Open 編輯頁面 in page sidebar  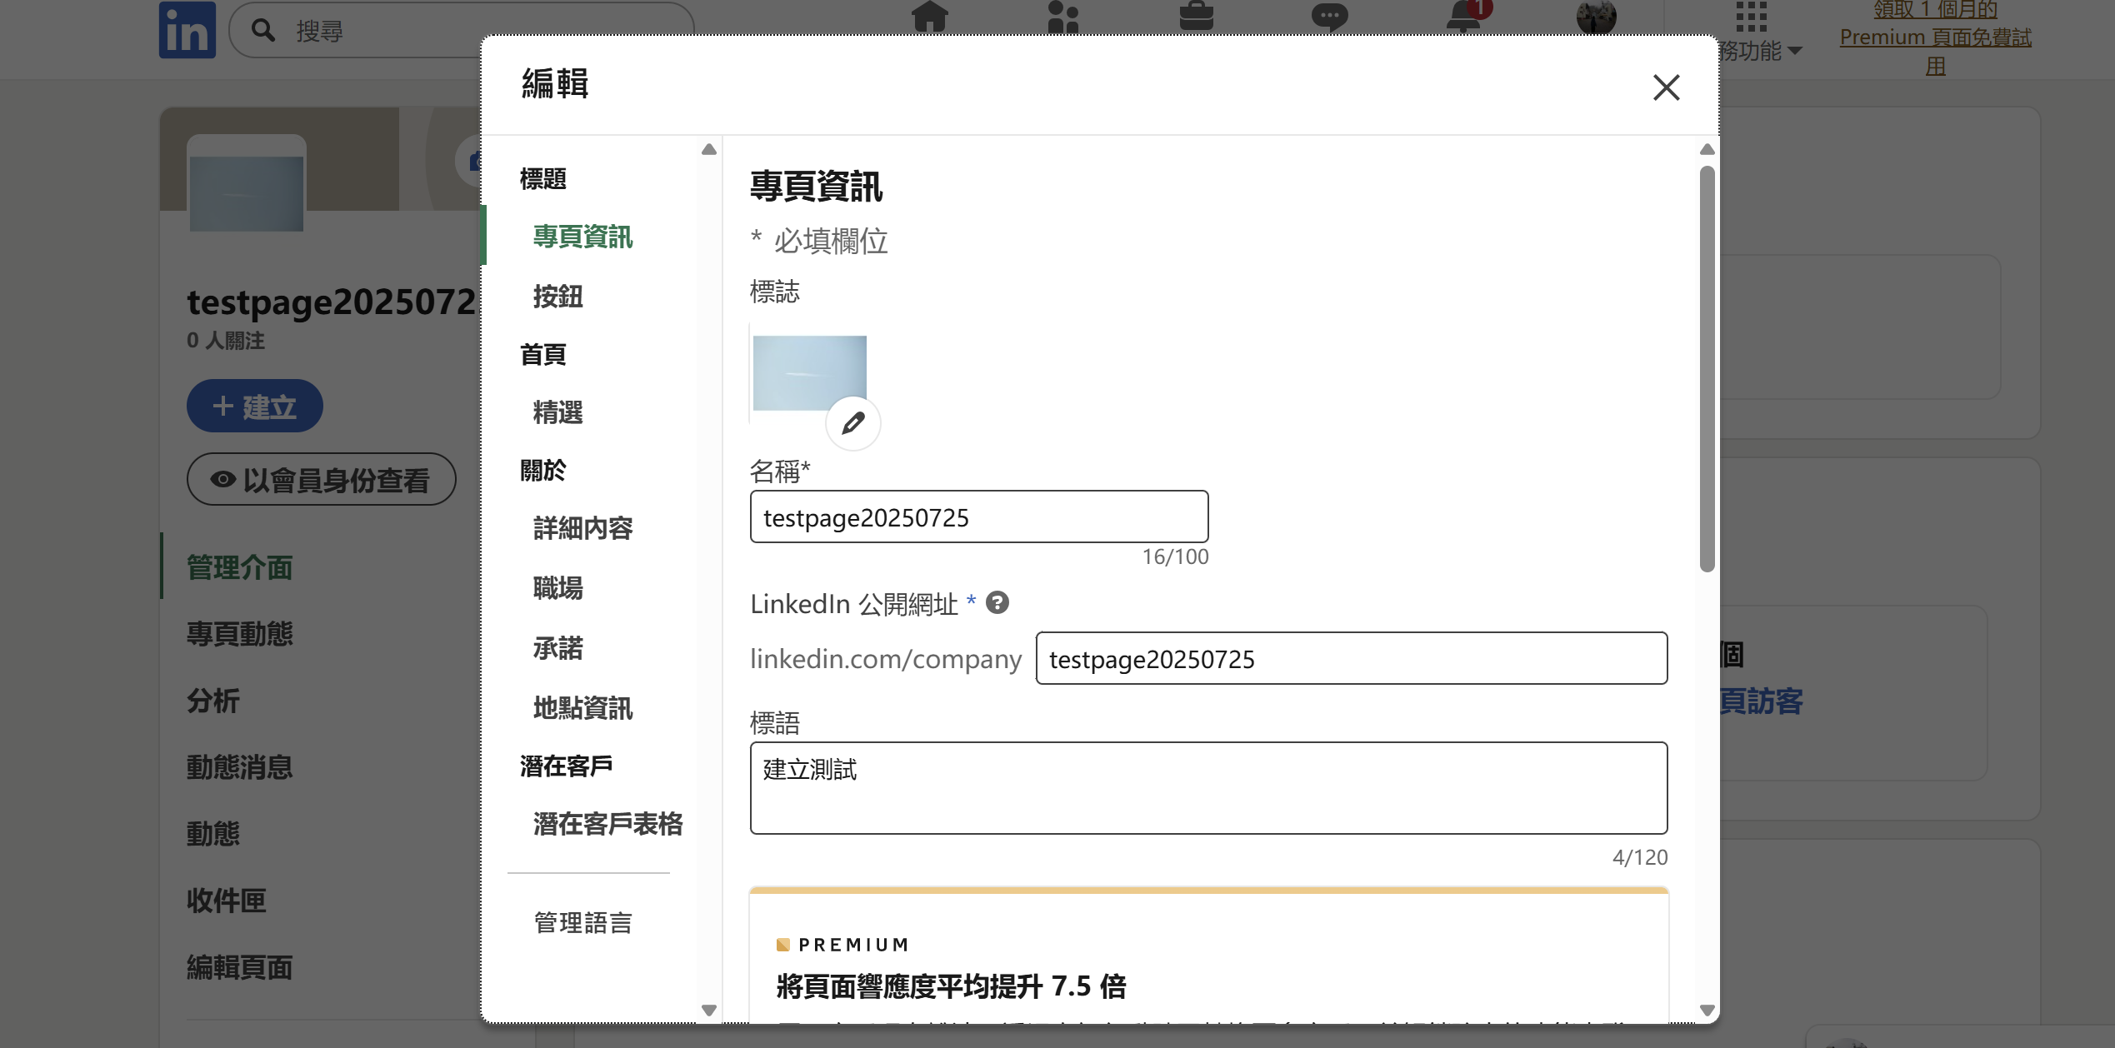coord(239,967)
